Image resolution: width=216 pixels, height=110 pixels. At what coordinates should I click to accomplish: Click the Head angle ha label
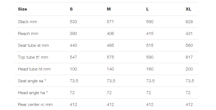pyautogui.click(x=33, y=93)
